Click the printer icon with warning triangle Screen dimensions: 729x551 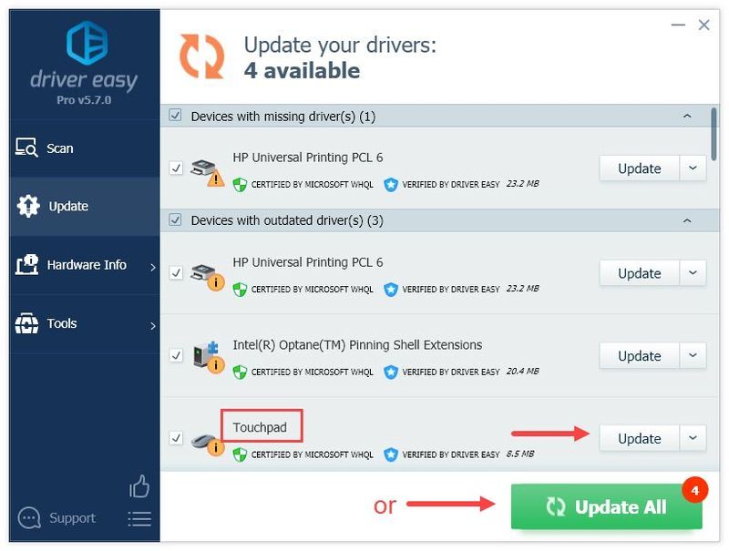pyautogui.click(x=208, y=173)
